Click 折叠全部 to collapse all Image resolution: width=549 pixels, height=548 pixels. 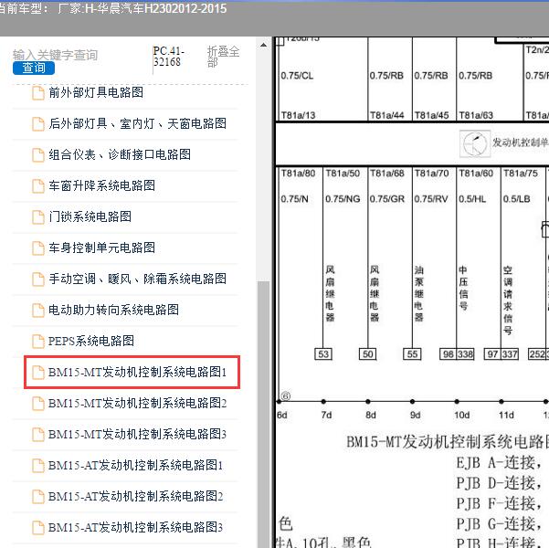223,57
